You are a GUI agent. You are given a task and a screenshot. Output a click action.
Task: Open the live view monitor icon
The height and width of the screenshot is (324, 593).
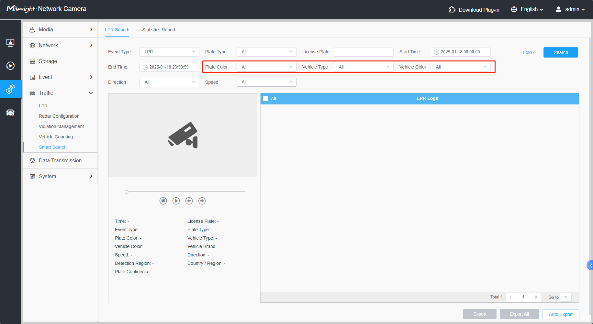pyautogui.click(x=10, y=43)
